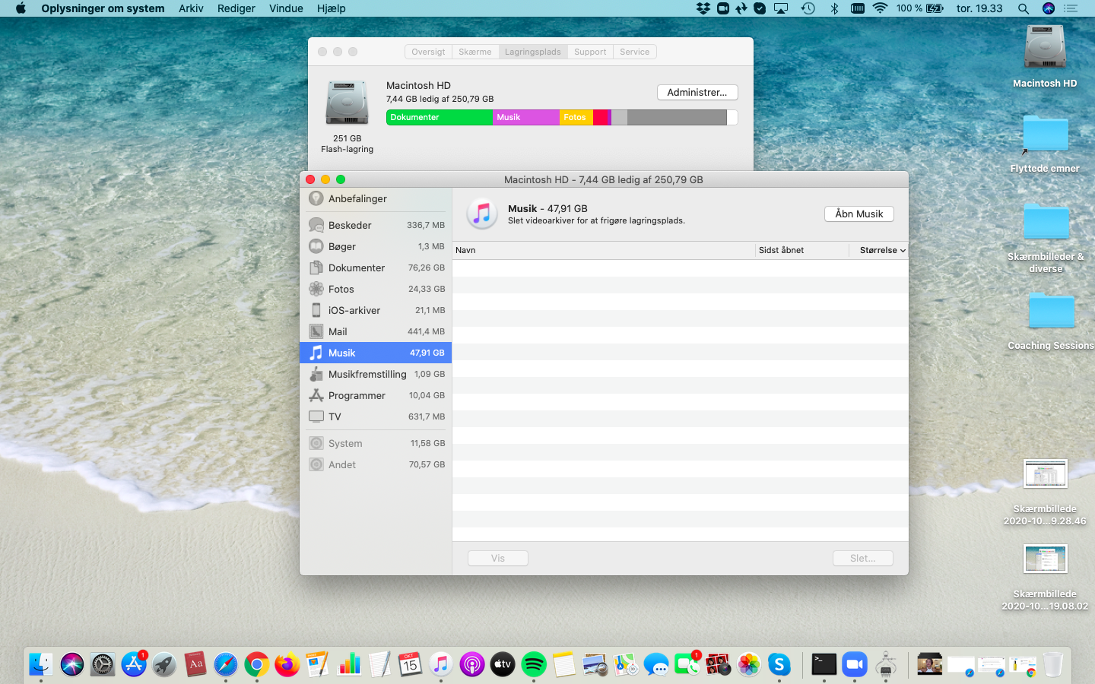1095x684 pixels.
Task: Switch to Oversigt tab
Action: (428, 52)
